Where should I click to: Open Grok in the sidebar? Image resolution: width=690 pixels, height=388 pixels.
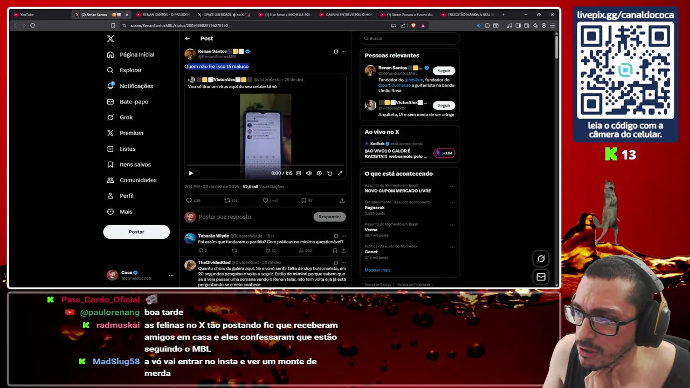120,117
